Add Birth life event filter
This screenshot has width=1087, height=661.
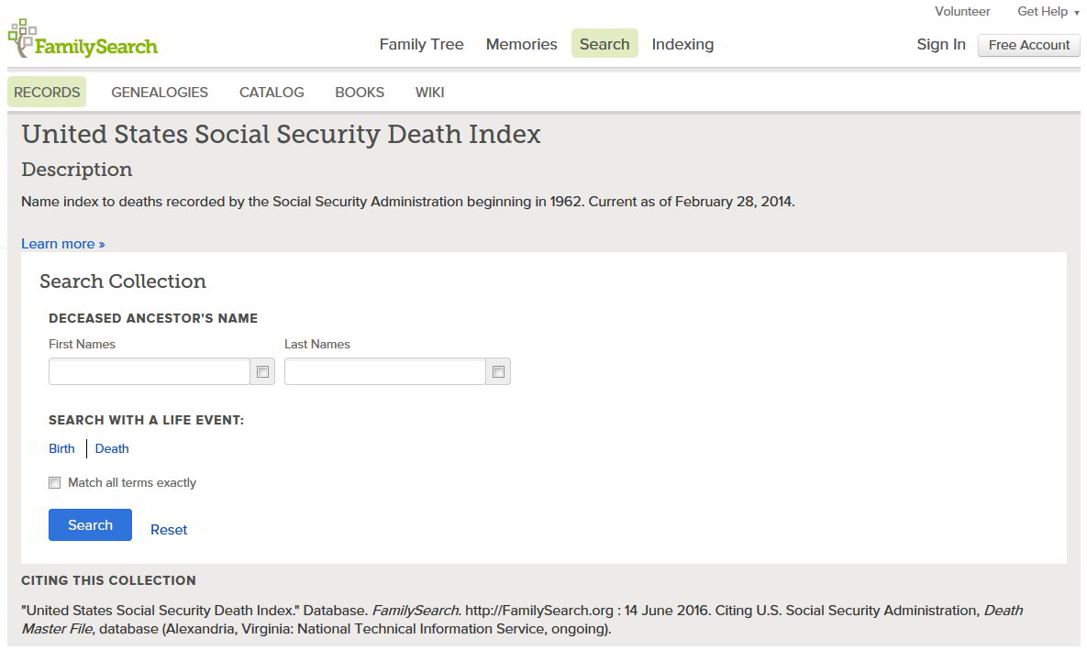click(61, 449)
